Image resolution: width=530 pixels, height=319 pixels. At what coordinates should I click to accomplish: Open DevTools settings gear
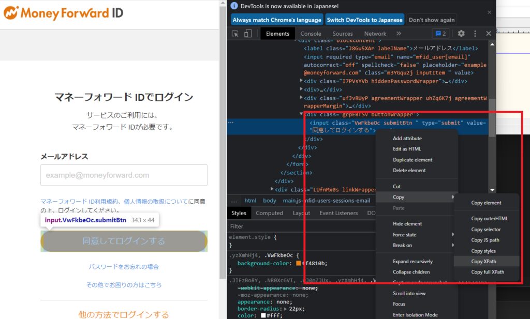pos(461,34)
